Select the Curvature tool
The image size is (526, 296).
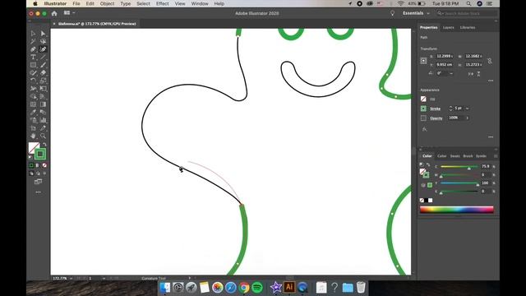[x=43, y=49]
